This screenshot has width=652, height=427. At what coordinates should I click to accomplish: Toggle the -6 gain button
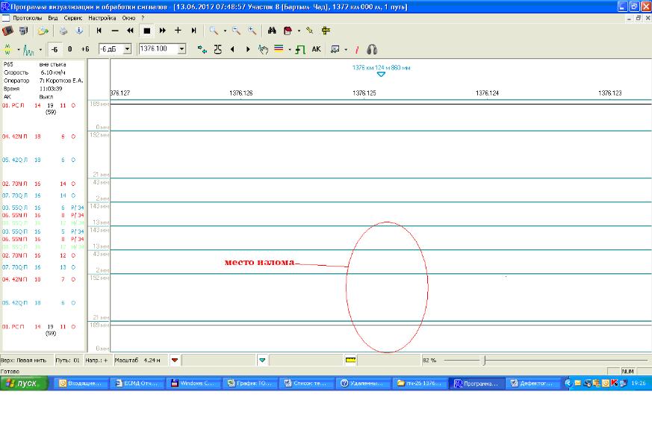55,49
